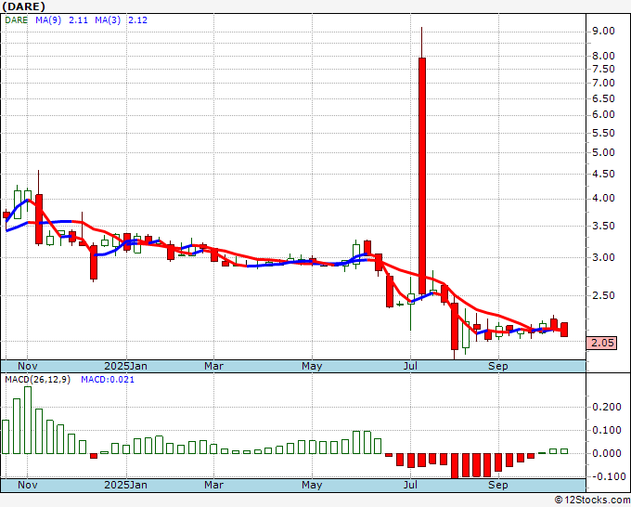This screenshot has height=507, width=631.
Task: Click May on the price chart date axis
Action: (312, 366)
